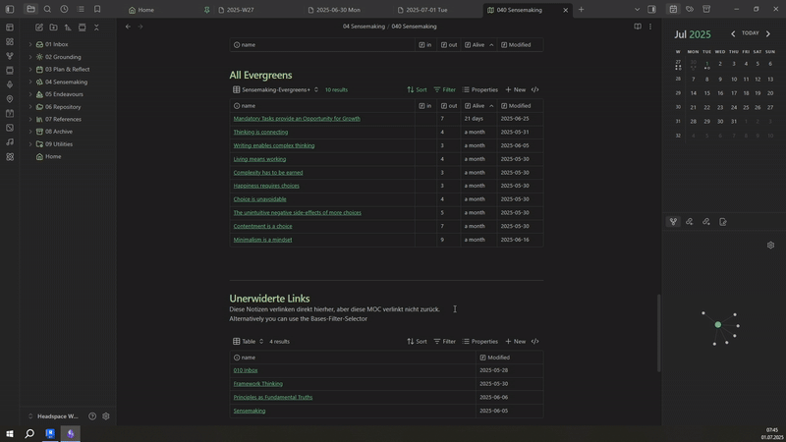
Task: Open the 'Framework Thinking' note link
Action: (x=258, y=384)
